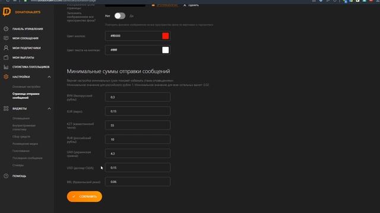The width and height of the screenshot is (380, 213).
Task: Click the RUB minimum amount field
Action: pyautogui.click(x=138, y=140)
